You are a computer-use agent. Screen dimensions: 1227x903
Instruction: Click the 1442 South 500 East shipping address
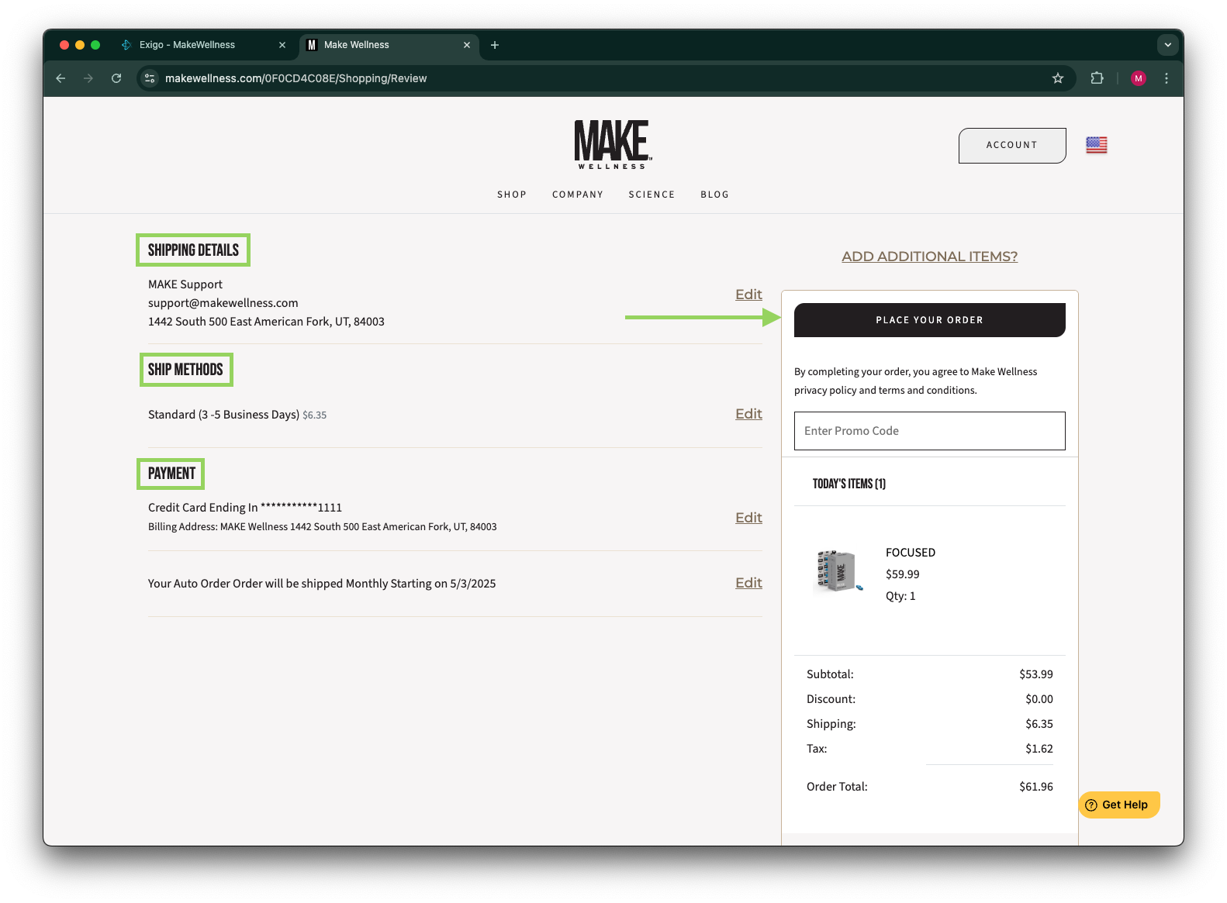click(x=266, y=322)
